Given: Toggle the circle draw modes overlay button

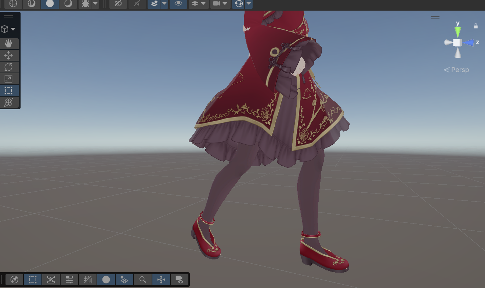Looking at the screenshot, I should pos(106,280).
